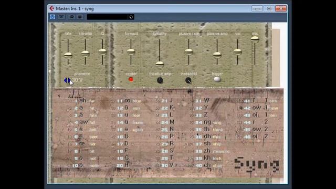Minimize the syng plugin window
This screenshot has width=336, height=189.
(x=257, y=8)
